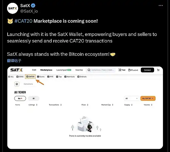The height and width of the screenshot is (152, 170).
Task: Open the shopping cart icon
Action: click(158, 70)
